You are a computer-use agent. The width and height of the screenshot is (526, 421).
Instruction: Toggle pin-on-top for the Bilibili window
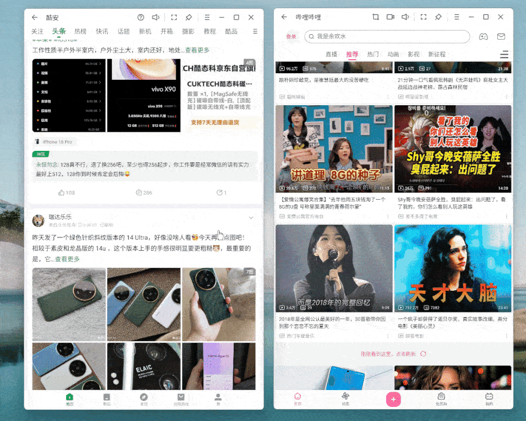[x=438, y=17]
